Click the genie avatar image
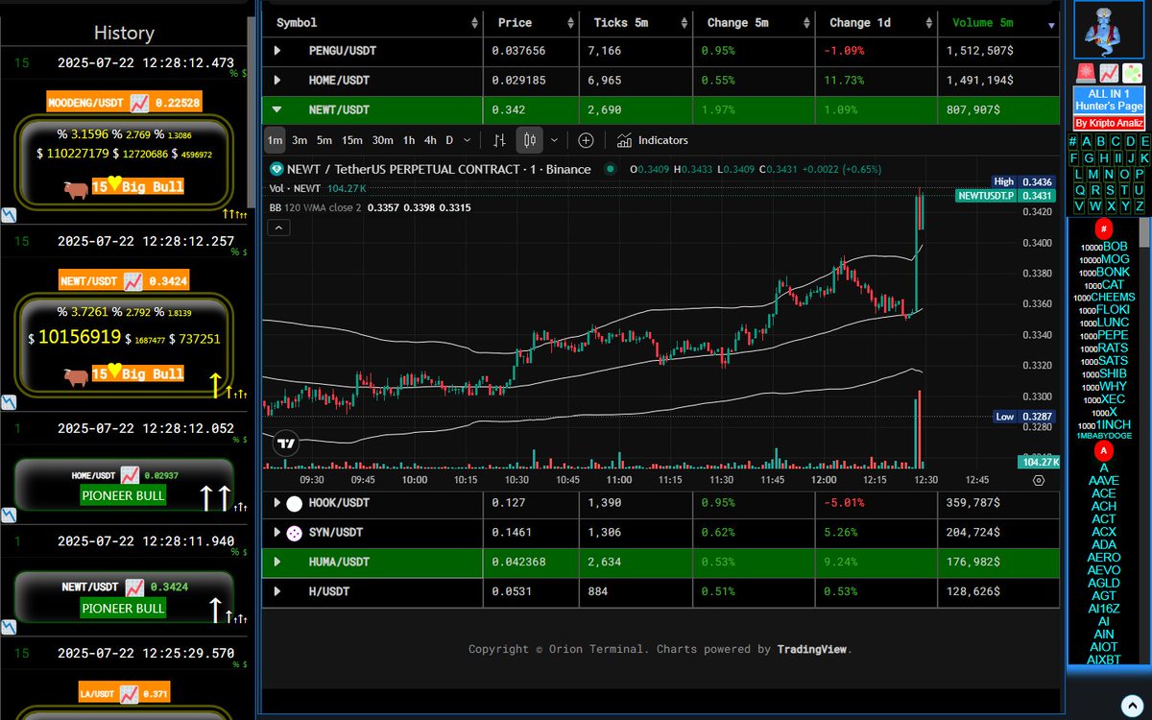 1108,31
